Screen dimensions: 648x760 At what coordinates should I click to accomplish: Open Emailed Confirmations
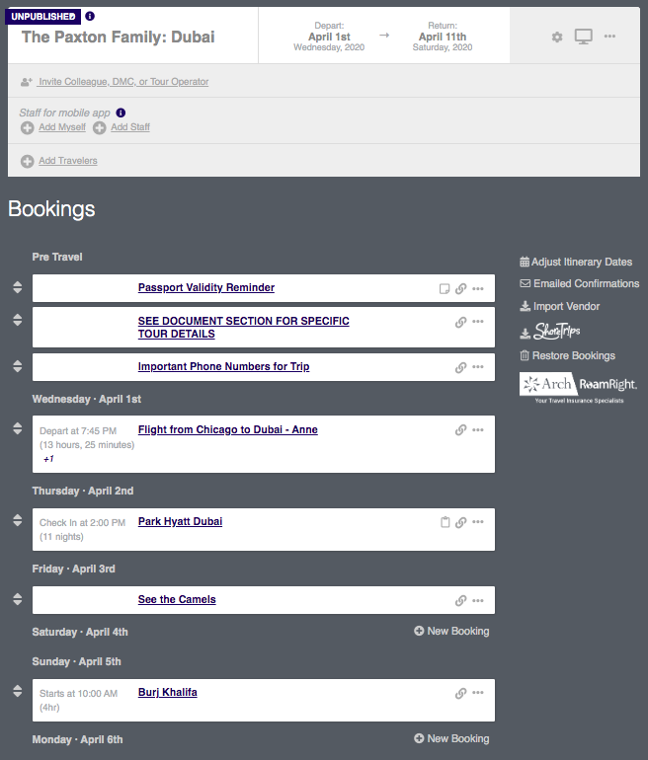(x=580, y=283)
